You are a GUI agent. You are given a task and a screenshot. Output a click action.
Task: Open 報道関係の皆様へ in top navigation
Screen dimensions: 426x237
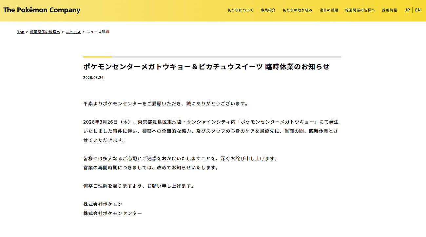click(x=360, y=10)
